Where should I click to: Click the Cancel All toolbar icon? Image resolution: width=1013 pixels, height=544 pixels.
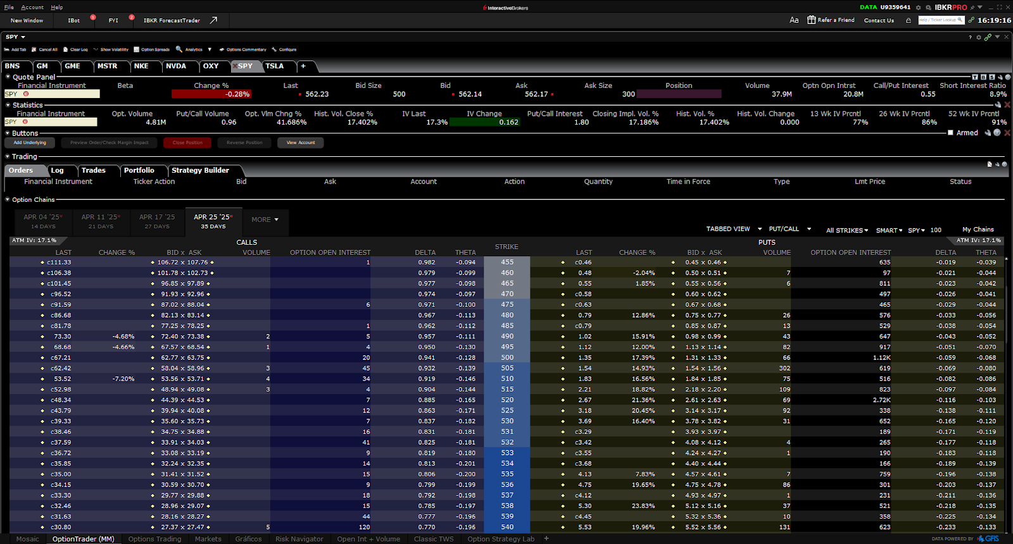[x=34, y=49]
